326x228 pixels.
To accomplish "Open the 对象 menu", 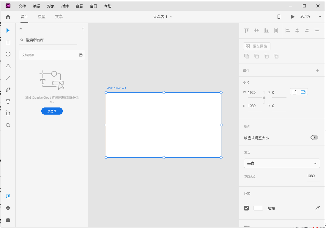I will pyautogui.click(x=51, y=6).
